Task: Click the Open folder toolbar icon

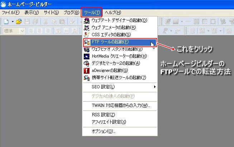Action: pyautogui.click(x=19, y=22)
